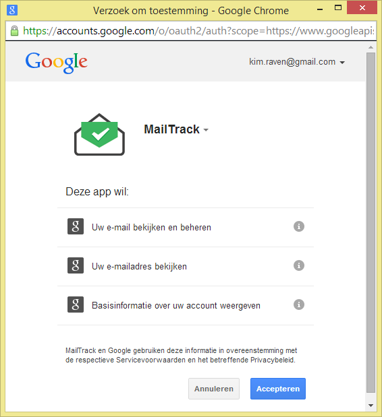Click the Google favicon in the title bar
The image size is (382, 417).
click(12, 10)
